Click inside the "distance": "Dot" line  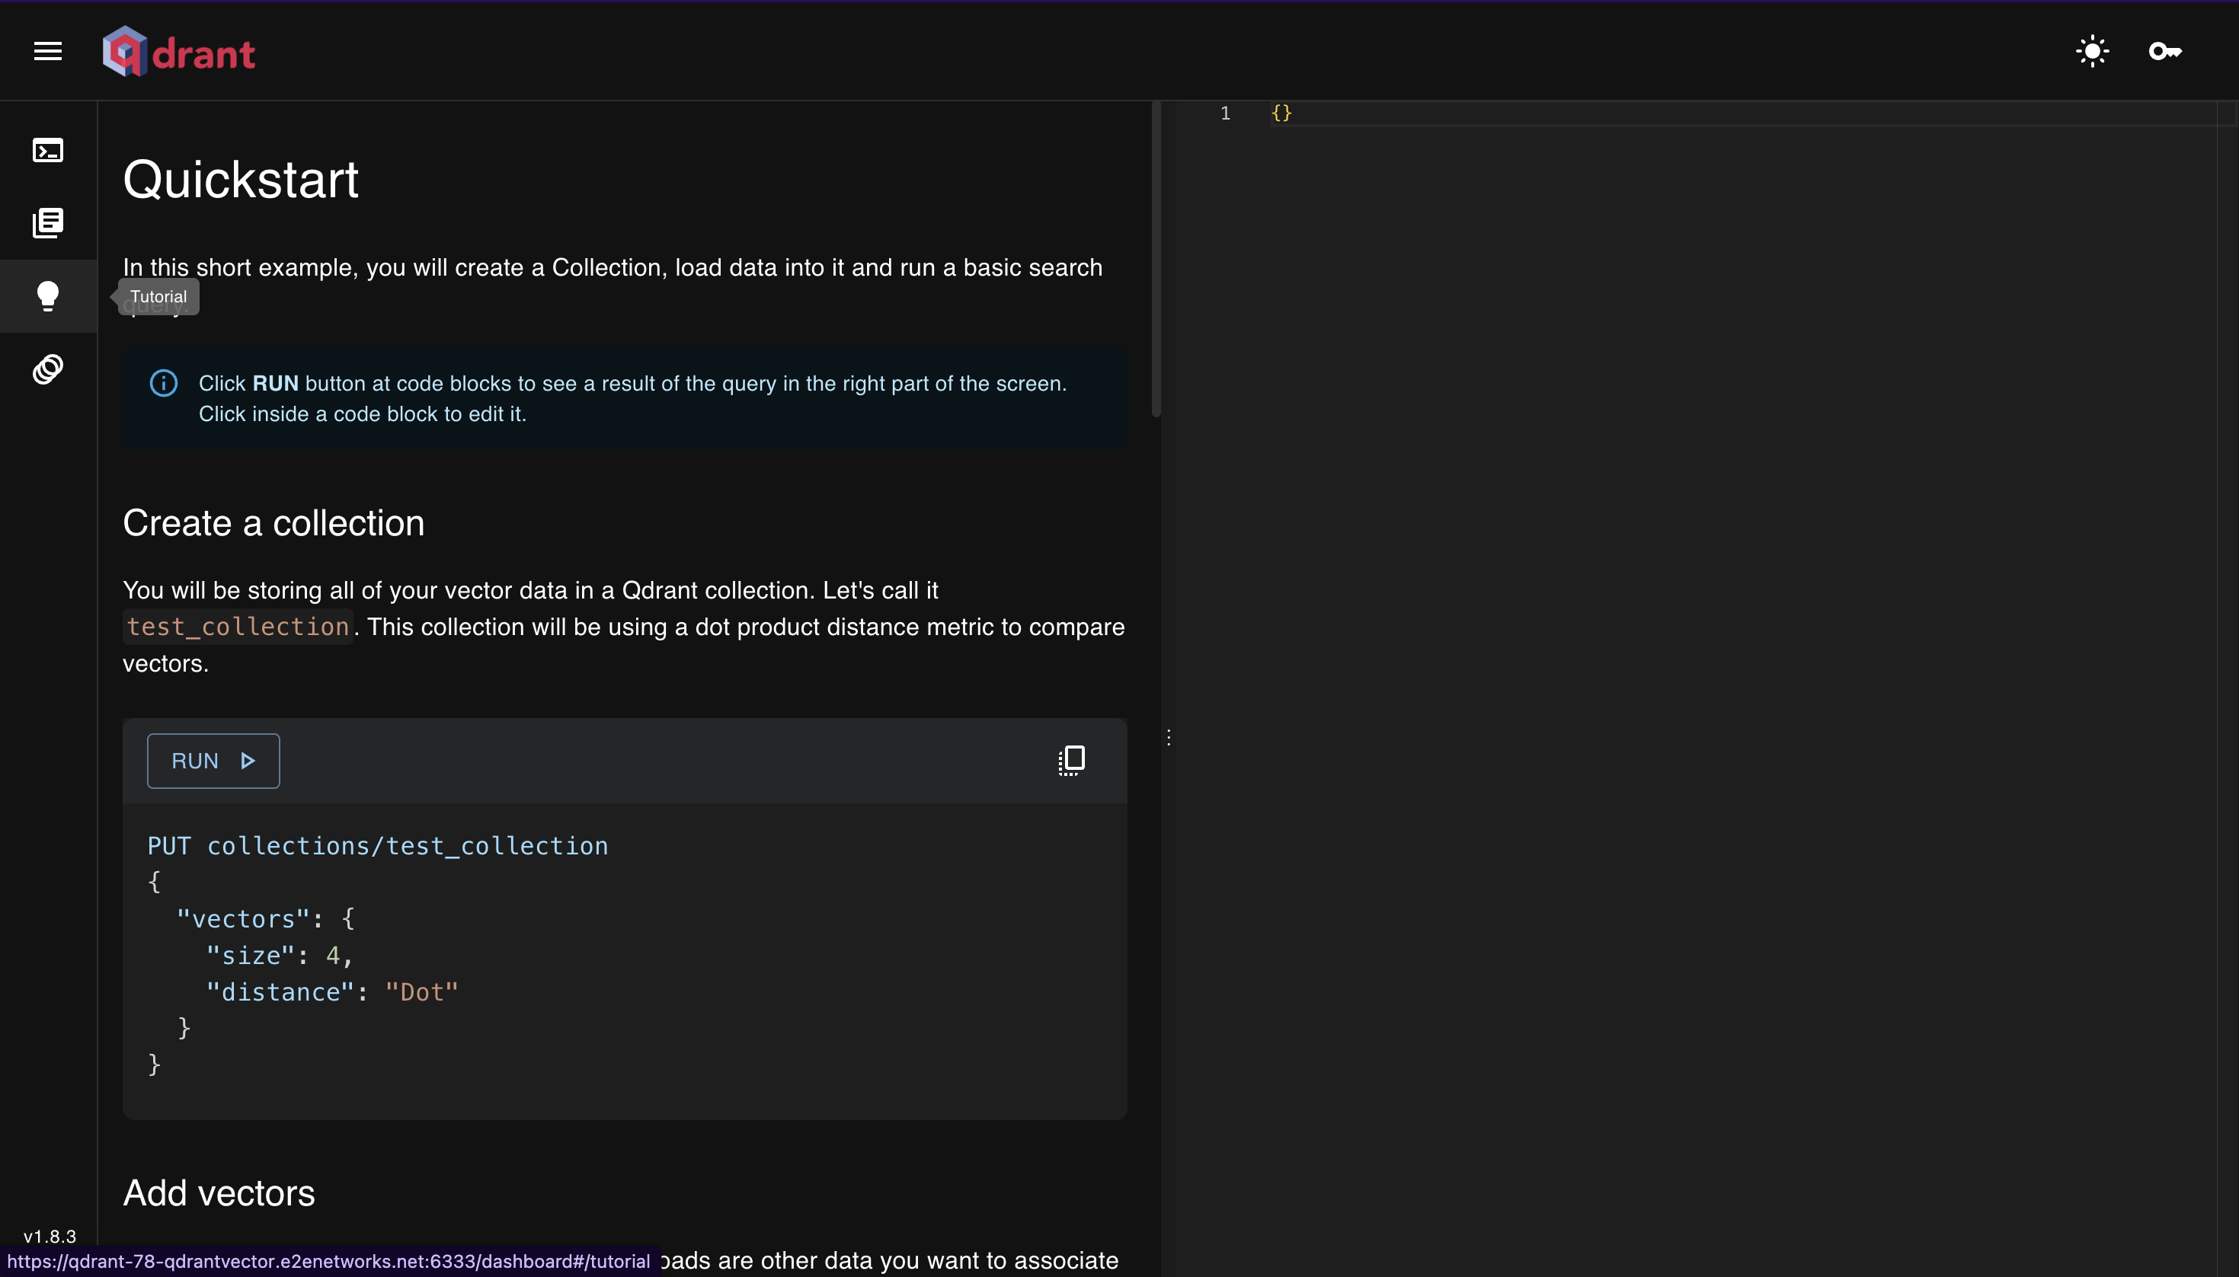click(331, 992)
